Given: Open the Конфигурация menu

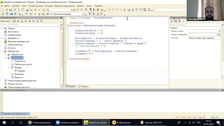Looking at the screenshot, I should click(x=36, y=6).
